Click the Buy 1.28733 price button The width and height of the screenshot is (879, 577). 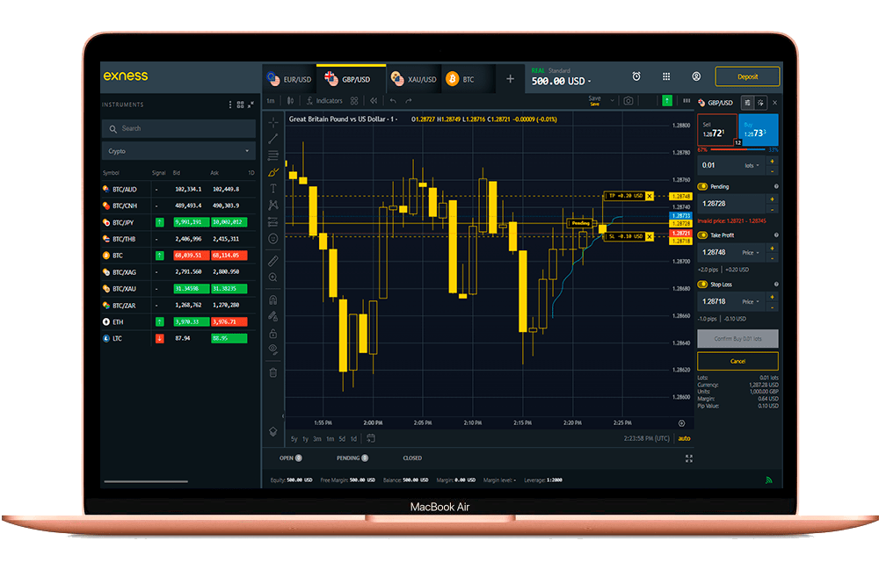point(759,130)
